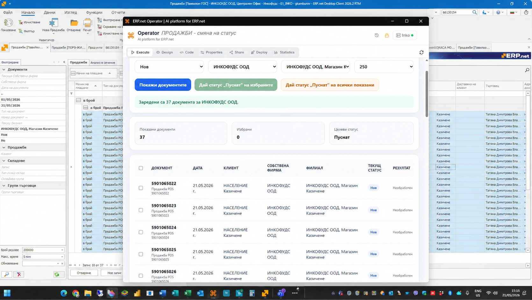Click the Печат printer icon
This screenshot has height=300, width=532.
pyautogui.click(x=87, y=23)
